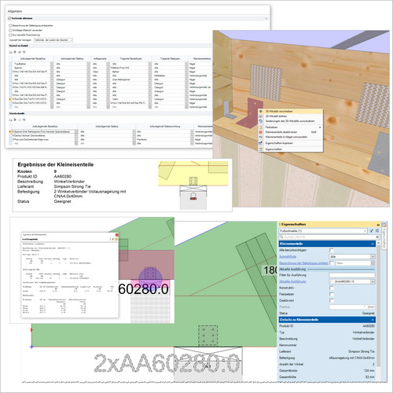Open the blue Auswahlliste link
The height and width of the screenshot is (393, 393).
tap(288, 257)
